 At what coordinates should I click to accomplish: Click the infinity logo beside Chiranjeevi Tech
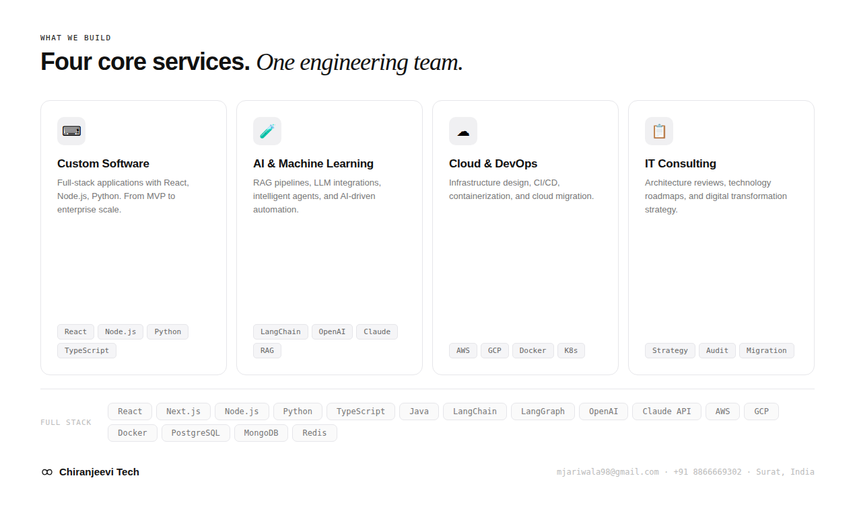[46, 471]
